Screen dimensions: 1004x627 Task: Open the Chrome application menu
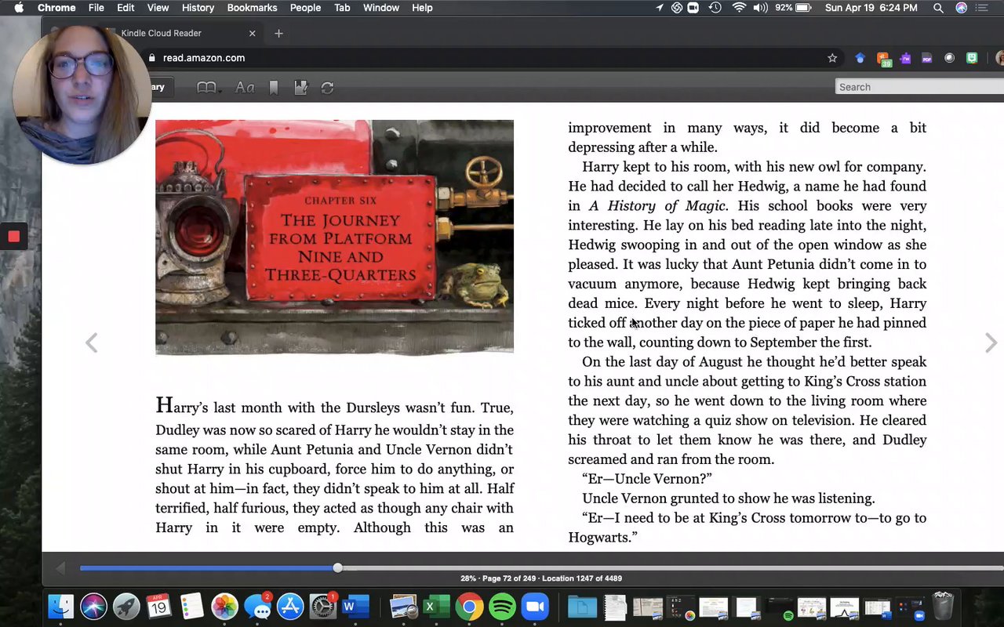click(56, 8)
